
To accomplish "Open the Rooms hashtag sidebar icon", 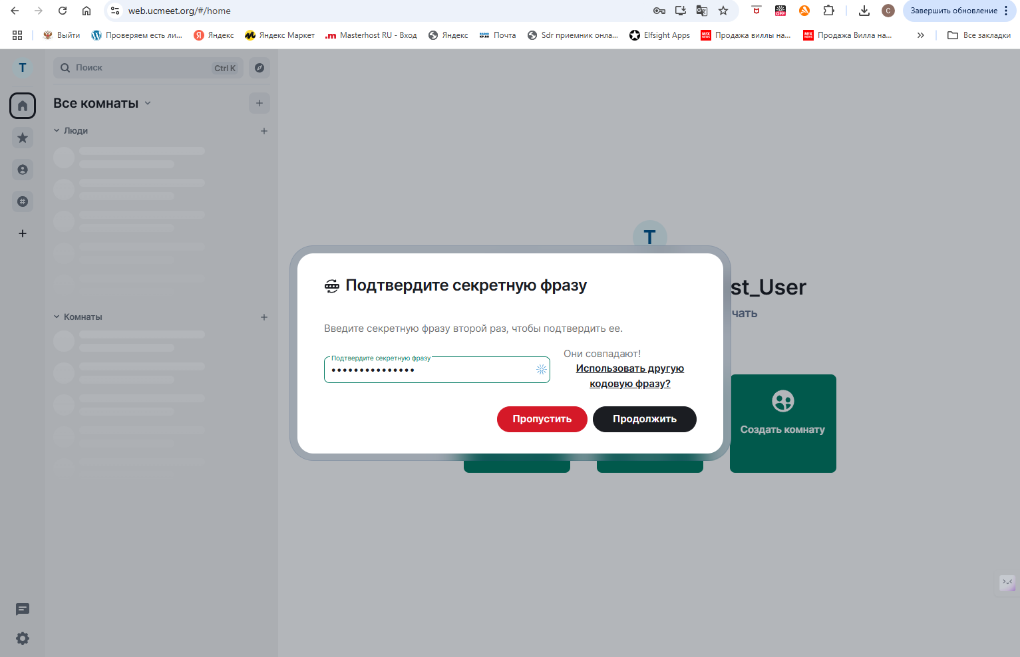I will coord(22,201).
